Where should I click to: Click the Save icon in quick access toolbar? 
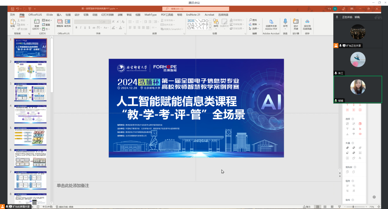[x=12, y=9]
